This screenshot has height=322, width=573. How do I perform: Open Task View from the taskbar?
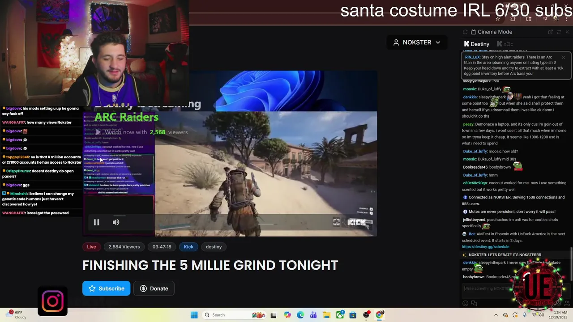(x=273, y=315)
